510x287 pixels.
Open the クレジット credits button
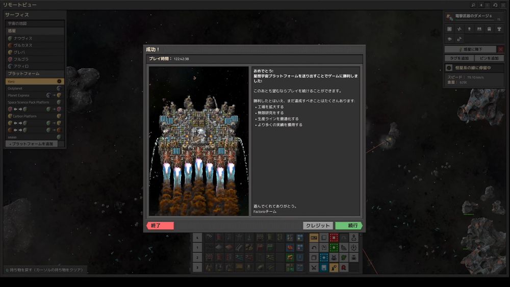point(318,225)
